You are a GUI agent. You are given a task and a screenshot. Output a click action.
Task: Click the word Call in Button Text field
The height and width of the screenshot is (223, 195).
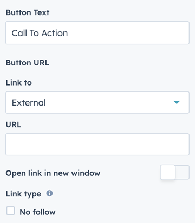(19, 33)
